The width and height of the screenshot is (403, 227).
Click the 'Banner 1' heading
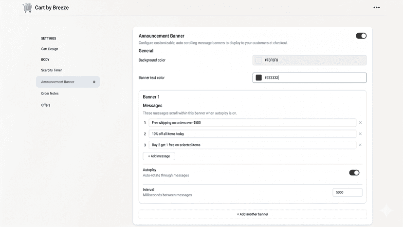[x=151, y=97]
